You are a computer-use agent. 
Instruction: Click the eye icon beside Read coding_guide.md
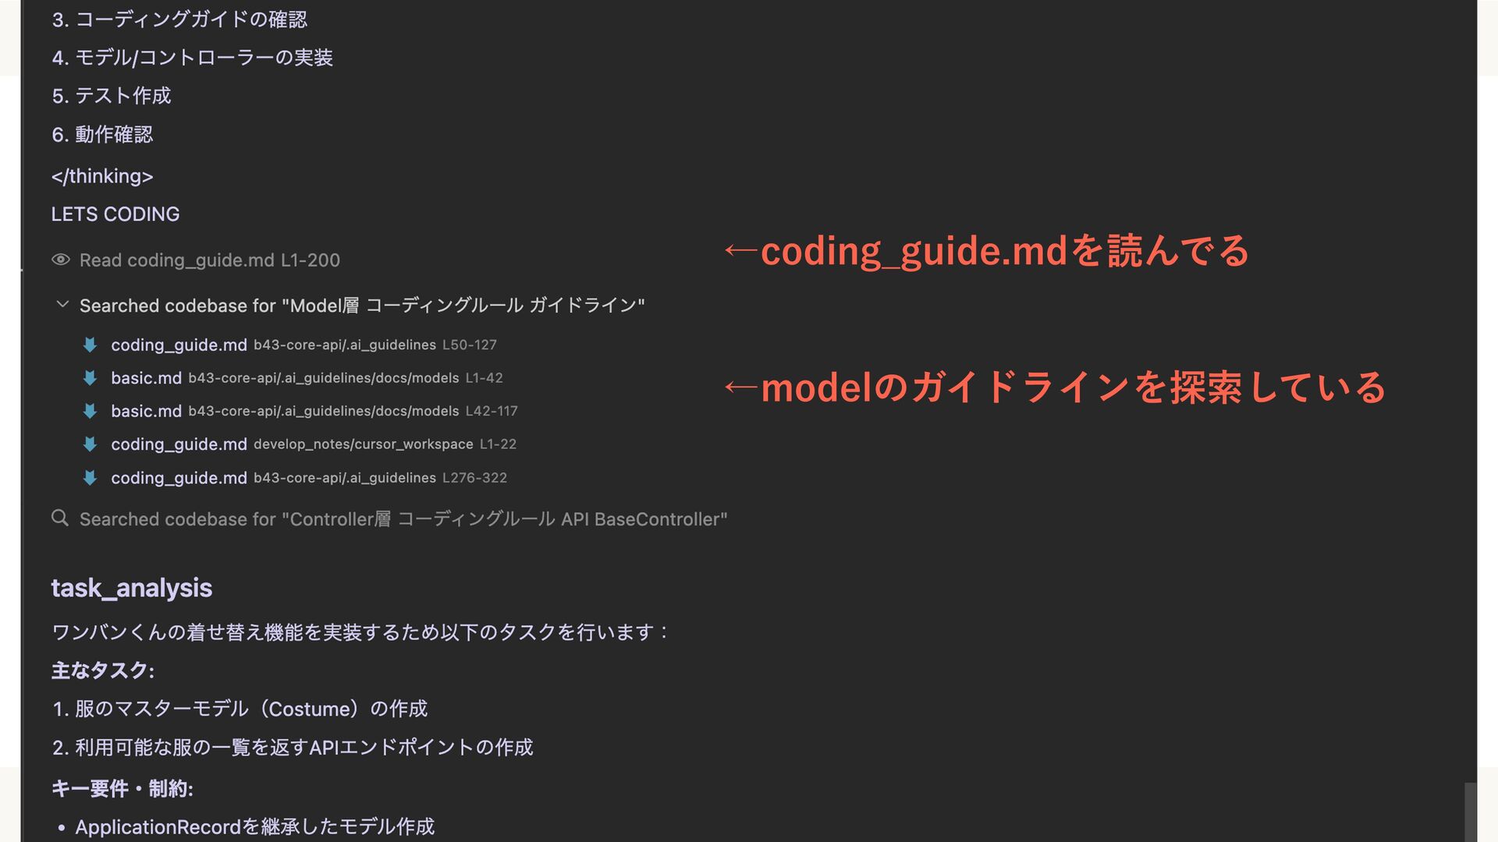click(61, 260)
